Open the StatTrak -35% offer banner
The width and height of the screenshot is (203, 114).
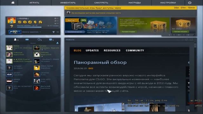pyautogui.click(x=91, y=26)
